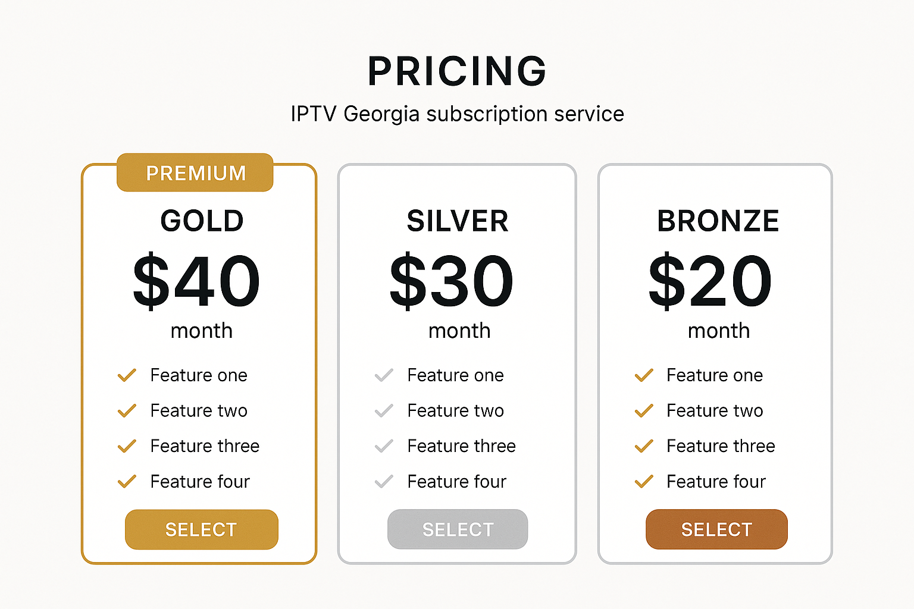Click the GOLD plan title
914x609 pixels.
pyautogui.click(x=202, y=221)
